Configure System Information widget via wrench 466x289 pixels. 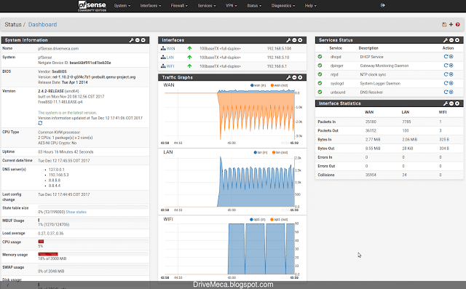[x=132, y=40]
